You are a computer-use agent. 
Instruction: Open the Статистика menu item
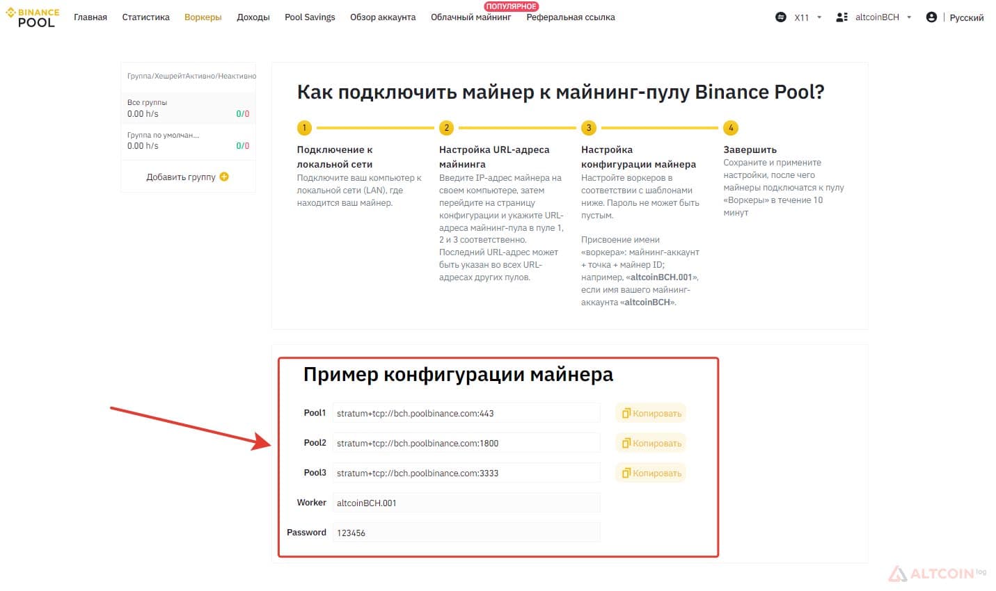point(145,17)
